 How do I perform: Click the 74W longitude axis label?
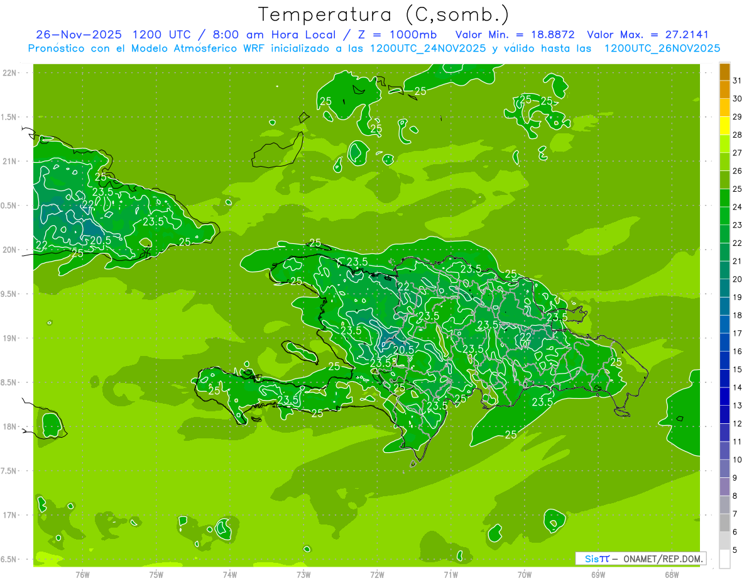pyautogui.click(x=230, y=575)
